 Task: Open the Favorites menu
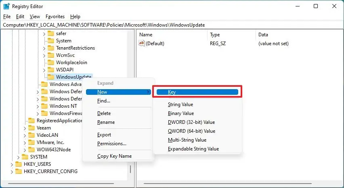click(55, 17)
